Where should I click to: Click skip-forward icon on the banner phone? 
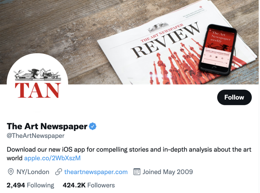[x=222, y=58]
